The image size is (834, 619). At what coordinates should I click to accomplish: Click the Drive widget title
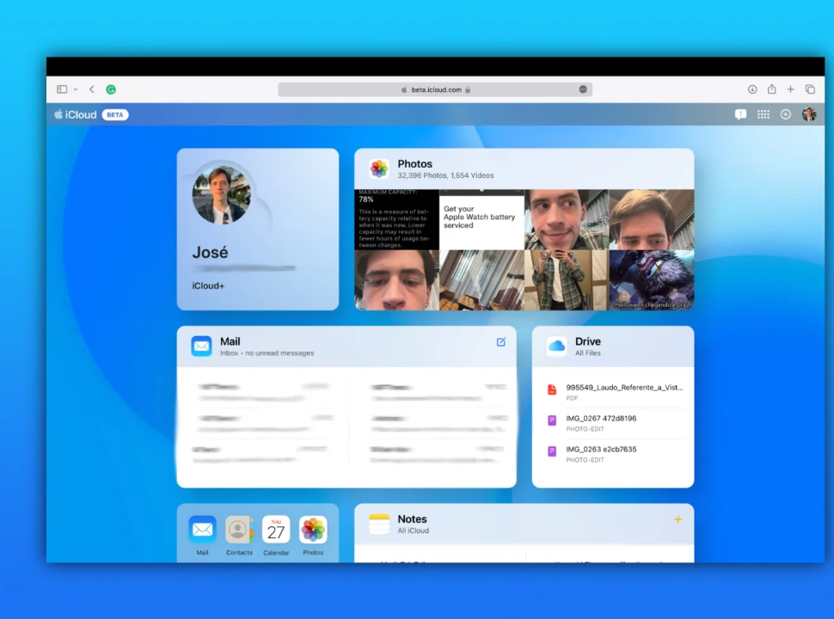(x=588, y=341)
